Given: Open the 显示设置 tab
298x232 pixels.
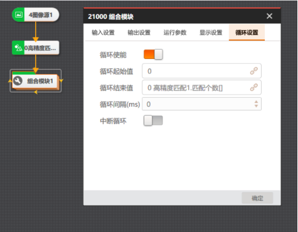Looking at the screenshot, I should tap(211, 33).
